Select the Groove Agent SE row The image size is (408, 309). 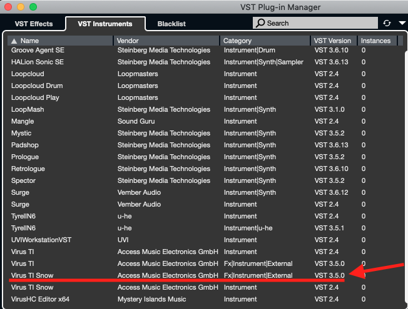click(205, 50)
